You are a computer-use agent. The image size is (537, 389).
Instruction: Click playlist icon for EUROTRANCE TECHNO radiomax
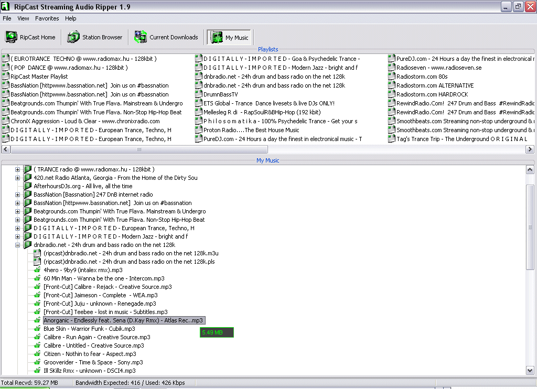[5, 58]
